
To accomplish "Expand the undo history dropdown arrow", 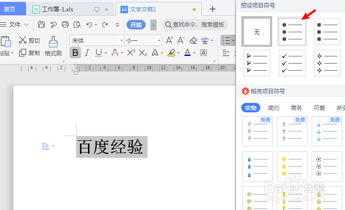I will [96, 25].
